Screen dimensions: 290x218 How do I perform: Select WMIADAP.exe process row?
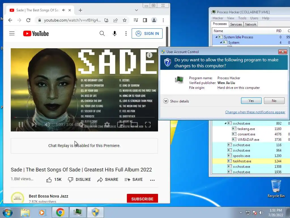pyautogui.click(x=251, y=140)
